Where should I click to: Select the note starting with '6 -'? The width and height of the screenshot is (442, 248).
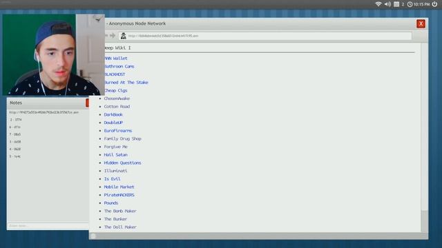15,127
